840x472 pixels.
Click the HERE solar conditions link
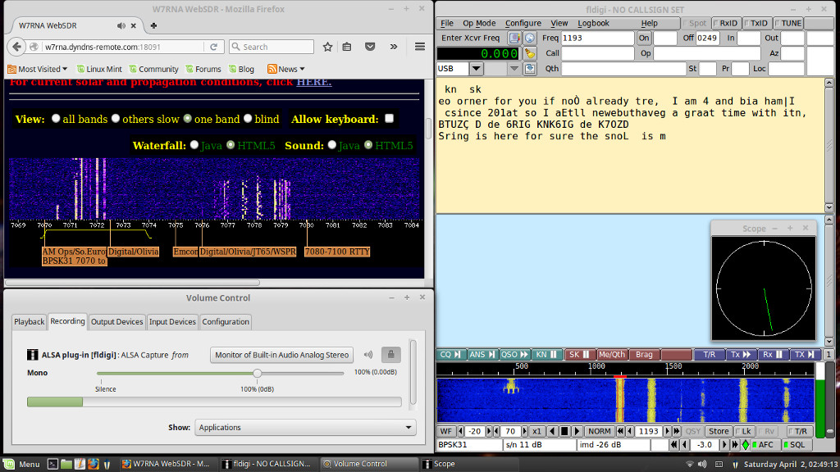pos(314,83)
